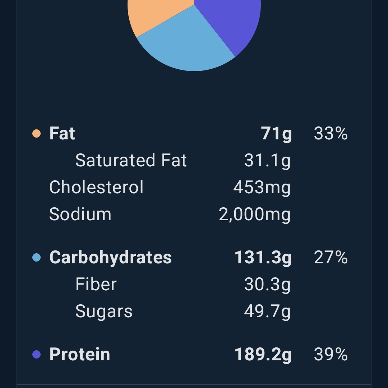The height and width of the screenshot is (388, 388).
Task: Tap the Sodium label
Action: coord(80,214)
